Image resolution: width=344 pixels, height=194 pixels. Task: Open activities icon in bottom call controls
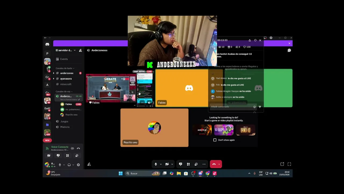[x=188, y=164]
